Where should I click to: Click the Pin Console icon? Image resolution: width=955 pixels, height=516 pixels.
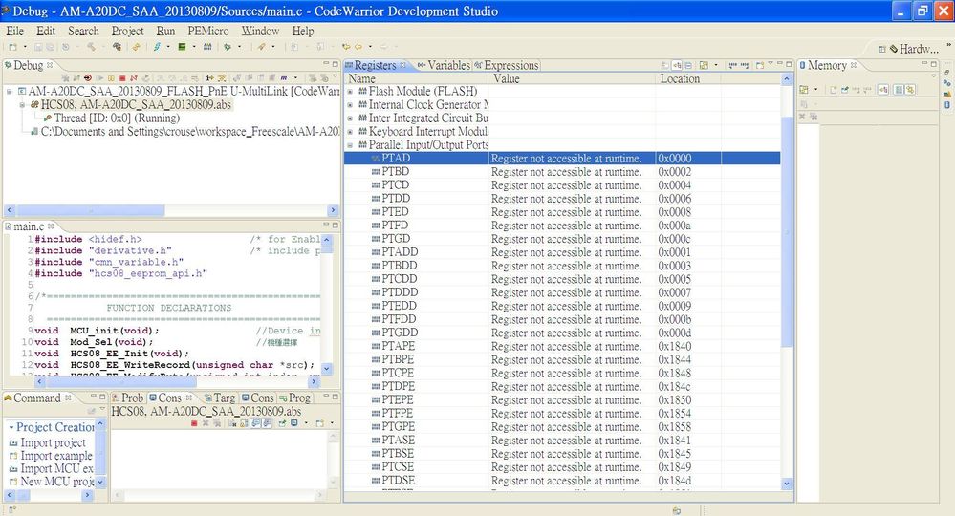[x=282, y=423]
